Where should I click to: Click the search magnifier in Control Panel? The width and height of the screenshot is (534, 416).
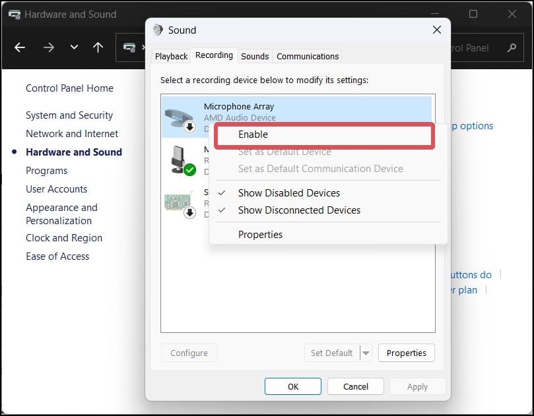(512, 47)
